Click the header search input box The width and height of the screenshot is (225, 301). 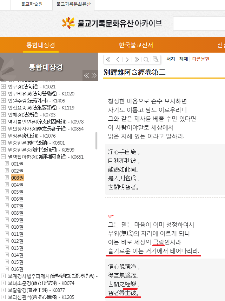pos(199,24)
